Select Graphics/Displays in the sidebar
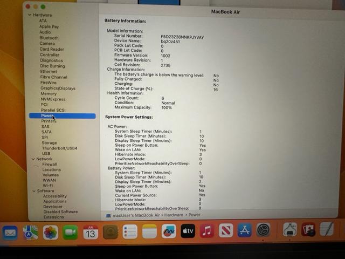Image resolution: width=345 pixels, height=259 pixels. (58, 88)
